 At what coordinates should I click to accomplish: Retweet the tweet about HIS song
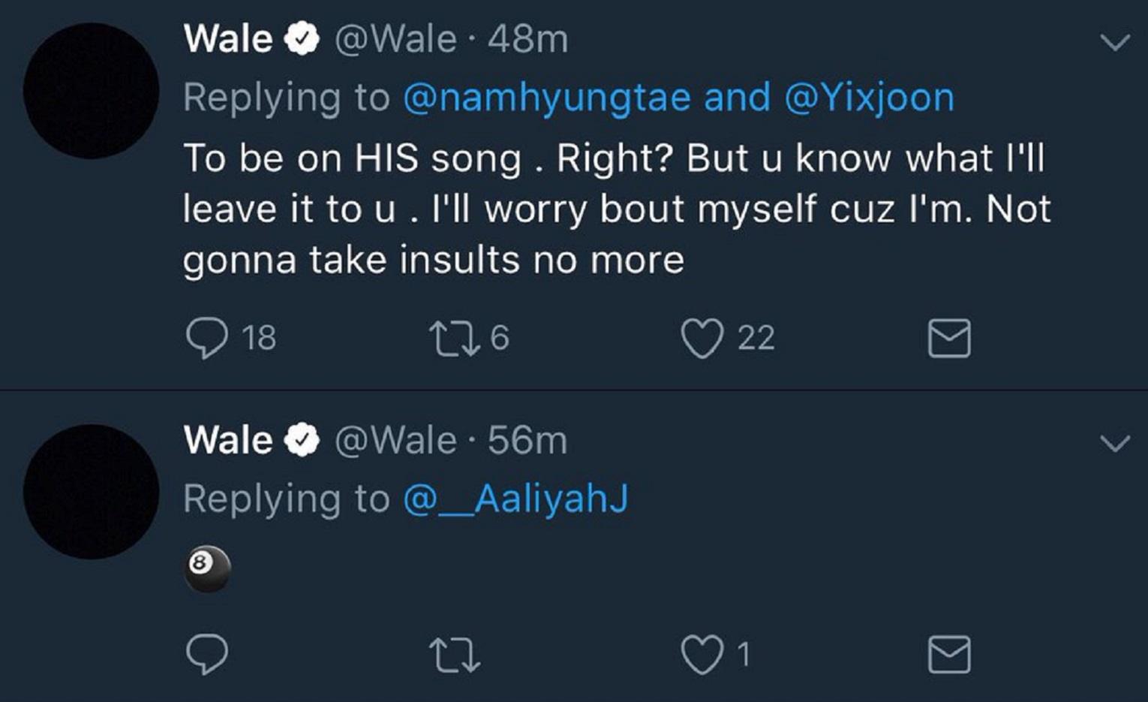453,338
